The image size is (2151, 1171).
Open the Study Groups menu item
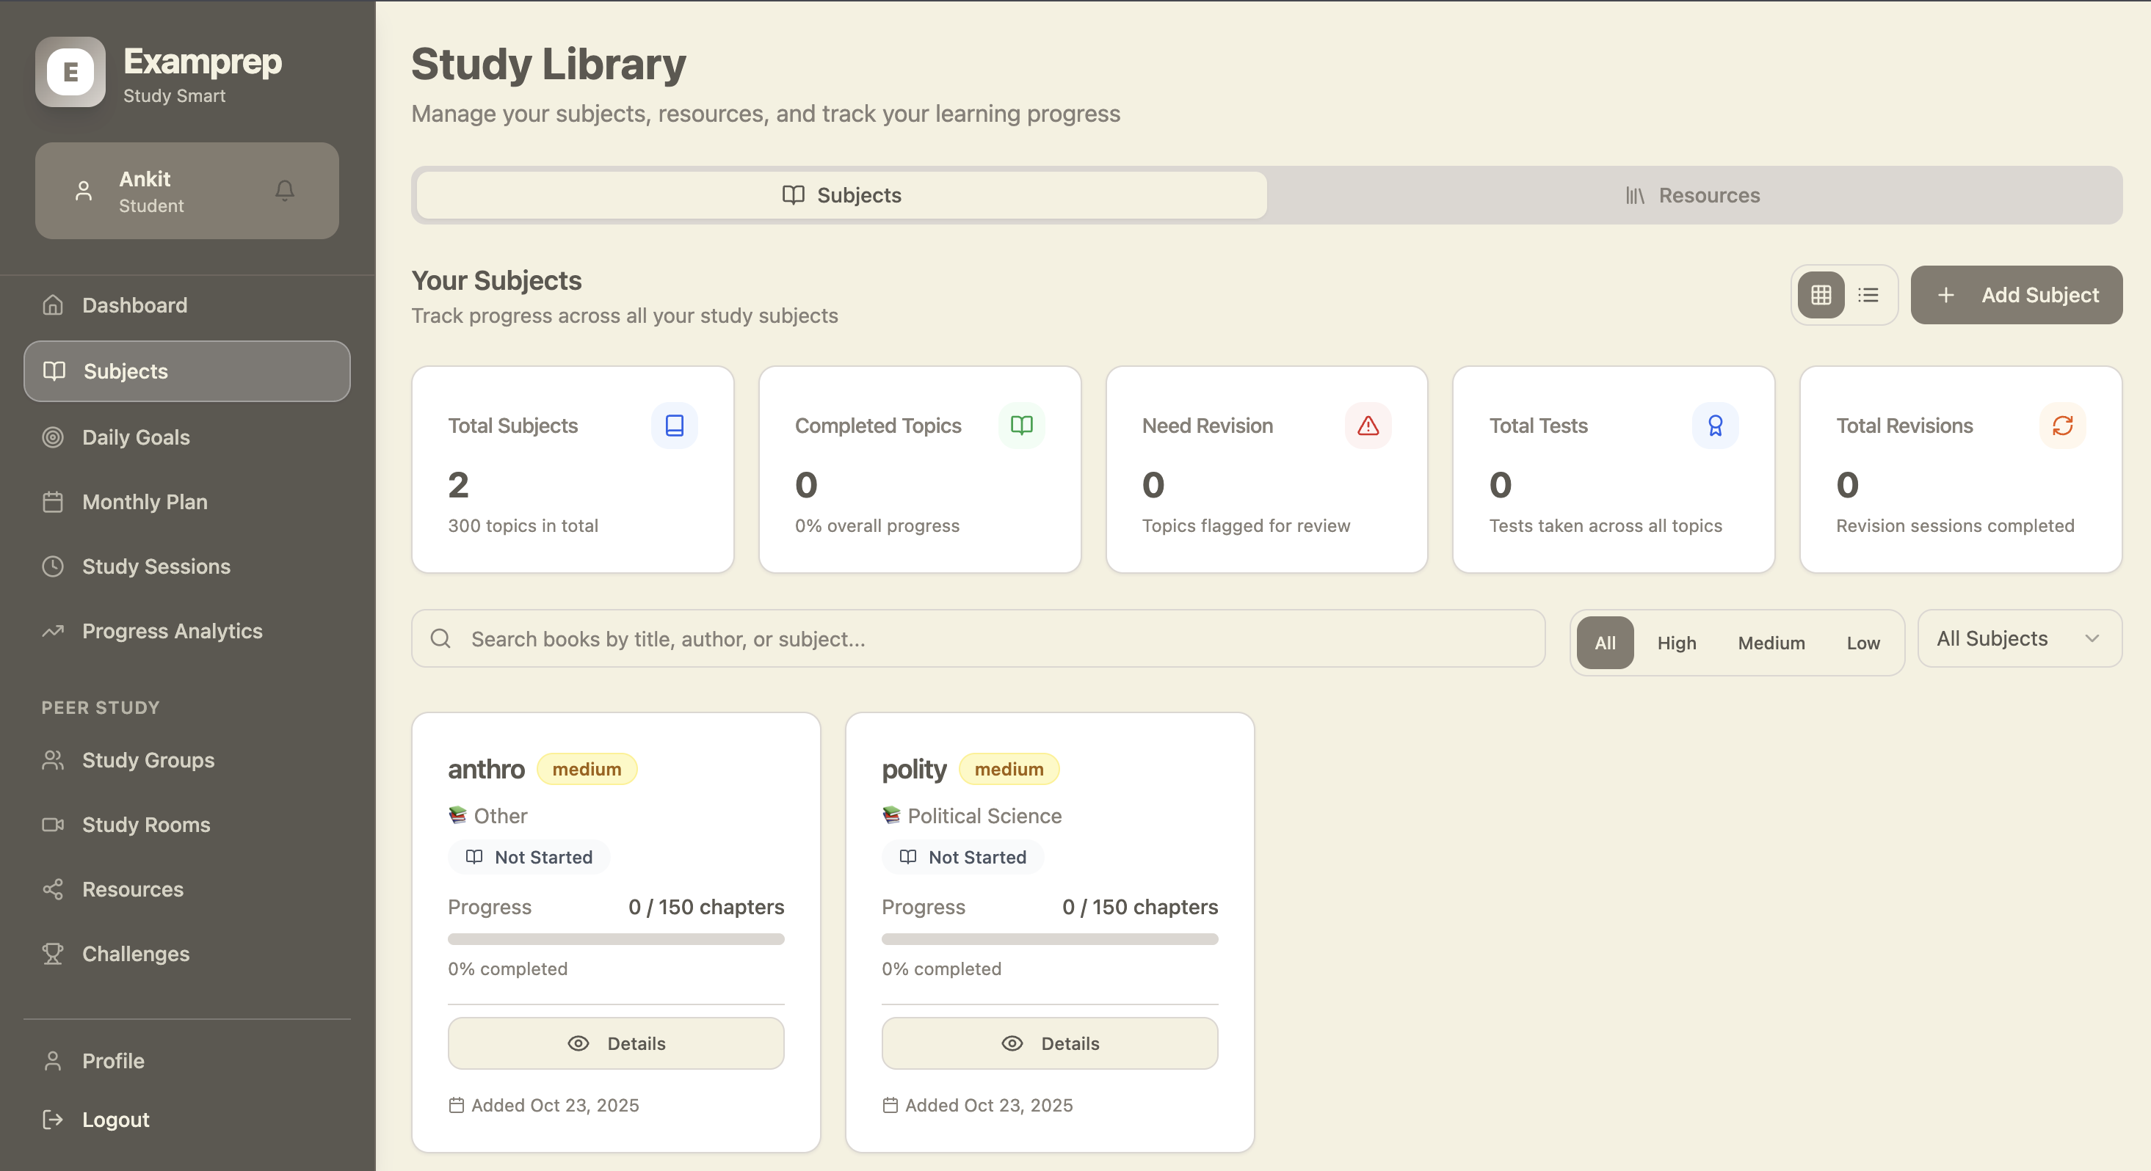tap(148, 759)
